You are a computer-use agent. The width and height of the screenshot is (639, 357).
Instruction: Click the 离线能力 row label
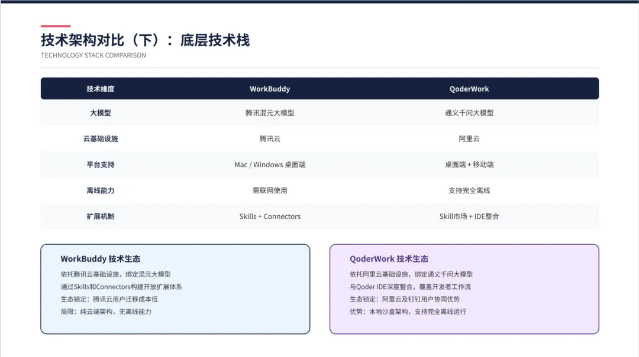pyautogui.click(x=100, y=190)
